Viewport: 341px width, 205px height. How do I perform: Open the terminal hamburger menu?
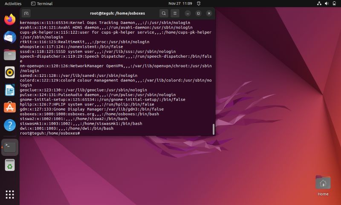pyautogui.click(x=175, y=13)
